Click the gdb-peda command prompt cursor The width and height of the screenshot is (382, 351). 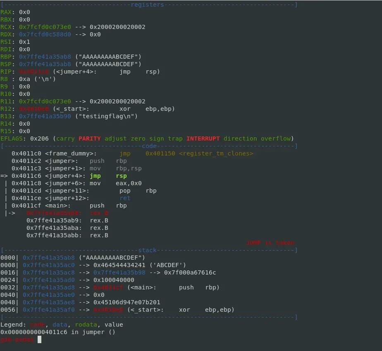(x=39, y=339)
